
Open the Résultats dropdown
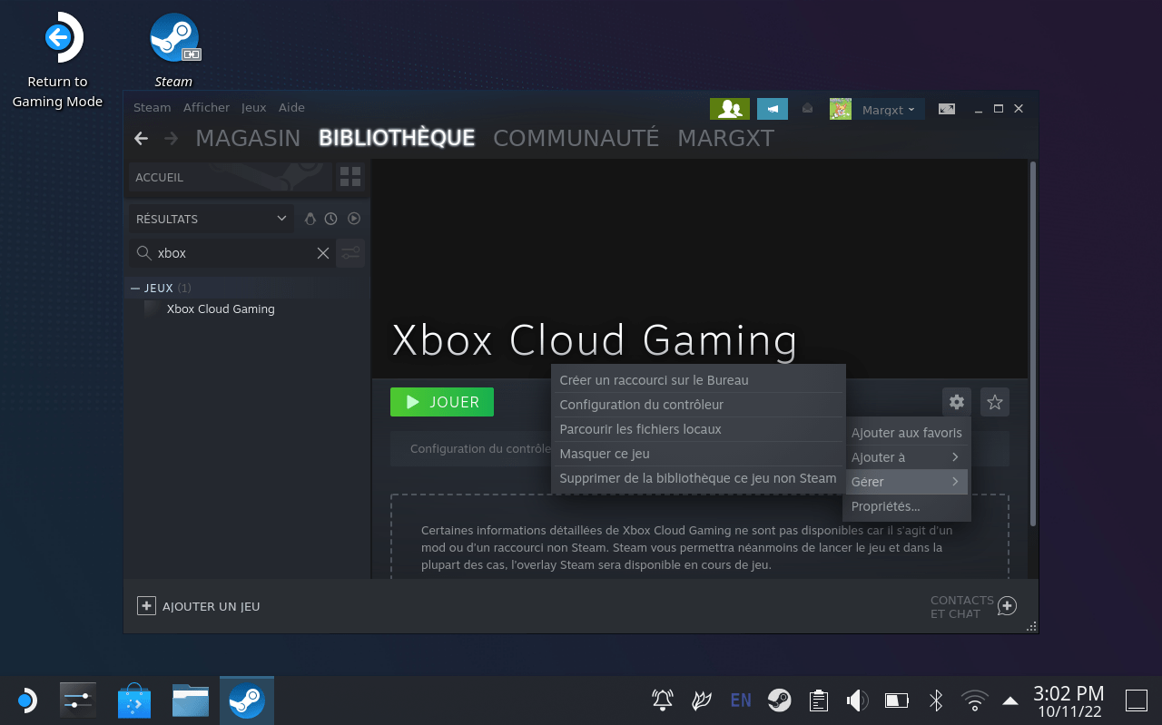(x=211, y=219)
